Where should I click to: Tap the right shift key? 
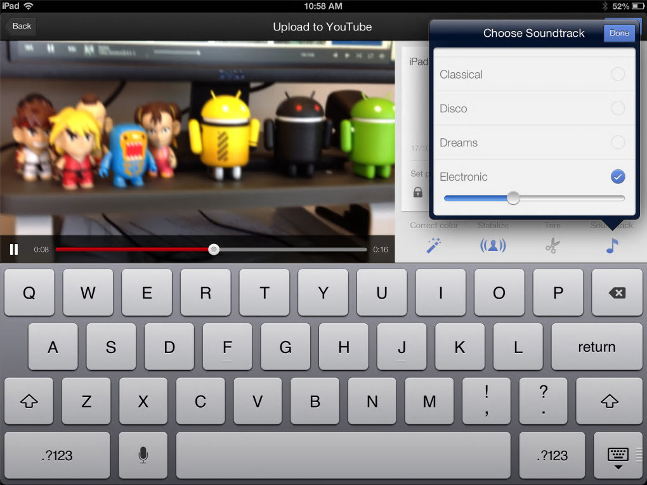(609, 401)
